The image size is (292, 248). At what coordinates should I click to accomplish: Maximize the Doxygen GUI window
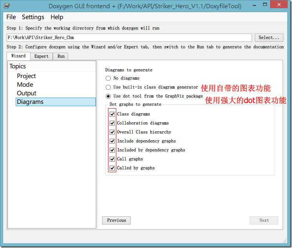[265, 5]
